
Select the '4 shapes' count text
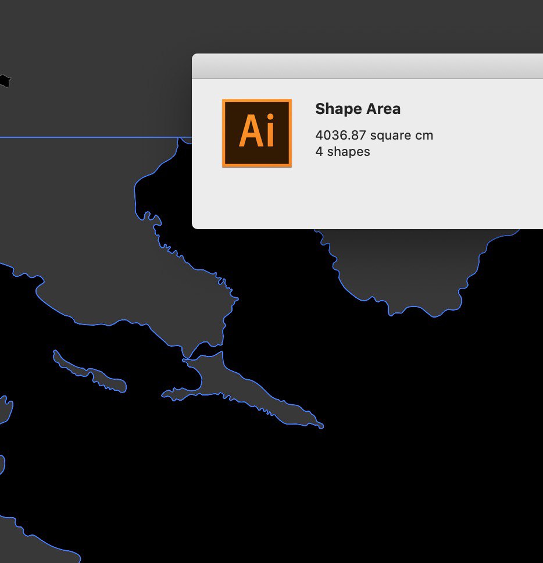(x=343, y=152)
